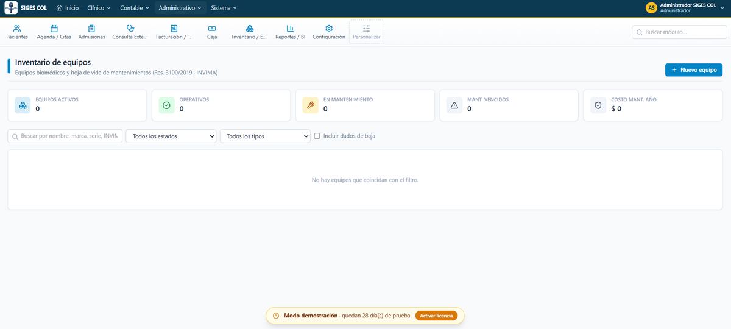Click the Costo Mant. Año shield icon

pos(598,105)
